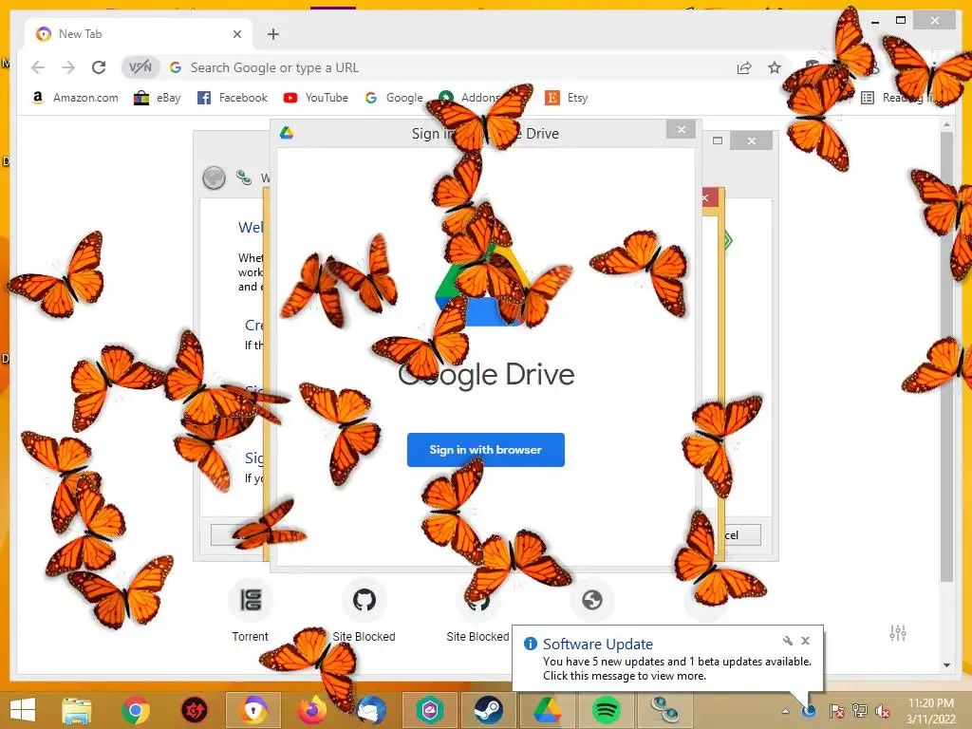
Task: Click the page vertical scrollbar
Action: (946, 357)
